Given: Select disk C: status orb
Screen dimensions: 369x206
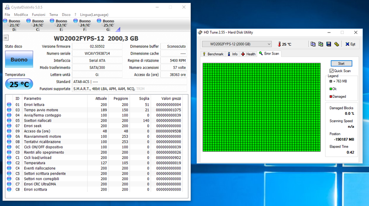Looking at the screenshot, I should pos(29,21).
